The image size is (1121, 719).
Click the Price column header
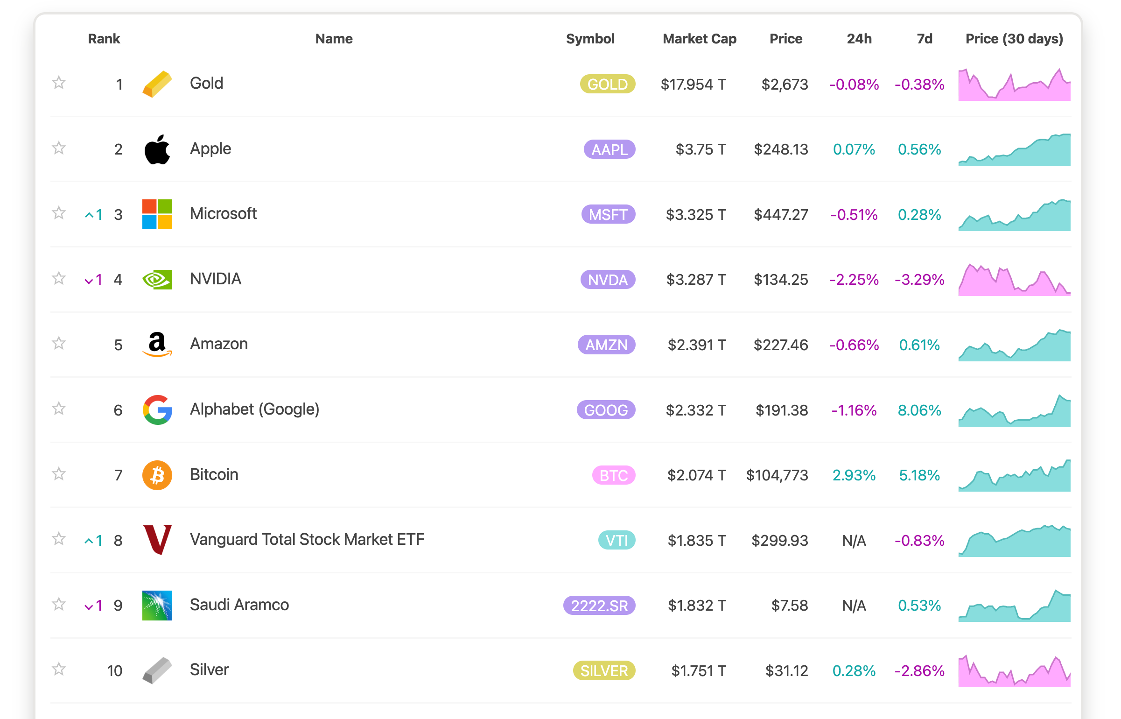point(786,39)
